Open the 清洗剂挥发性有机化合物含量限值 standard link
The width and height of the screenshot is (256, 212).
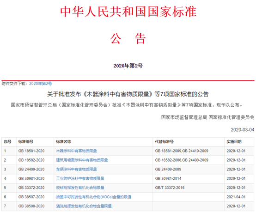pyautogui.click(x=84, y=206)
